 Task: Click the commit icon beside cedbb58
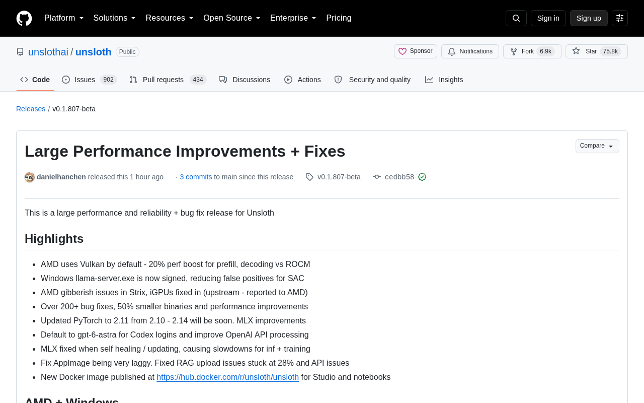377,177
